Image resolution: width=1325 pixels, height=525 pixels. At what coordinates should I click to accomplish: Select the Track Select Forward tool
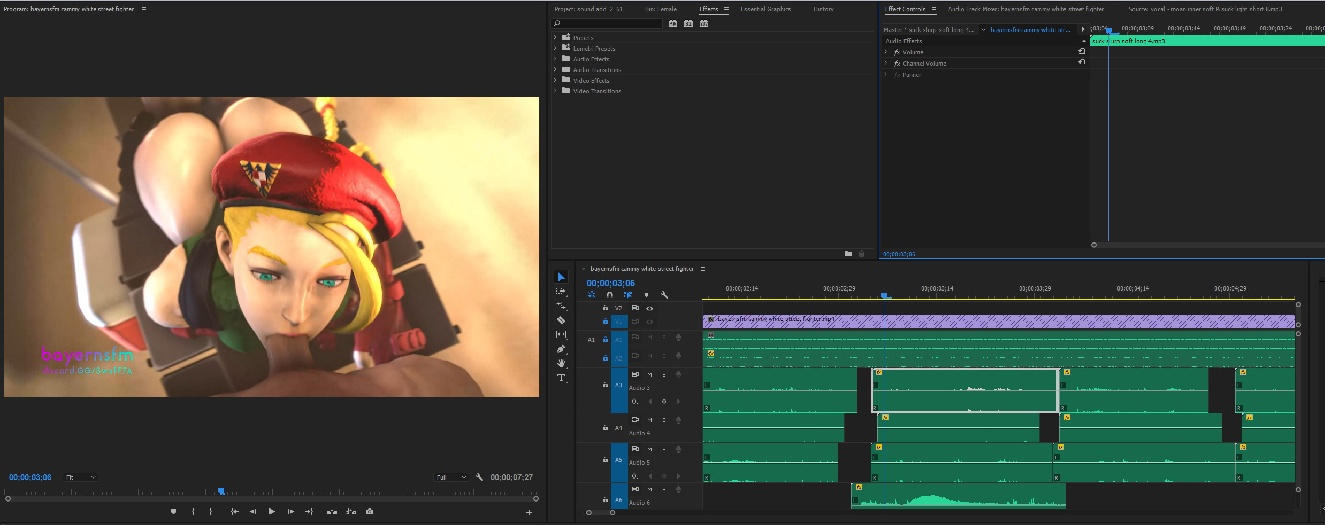tap(561, 291)
